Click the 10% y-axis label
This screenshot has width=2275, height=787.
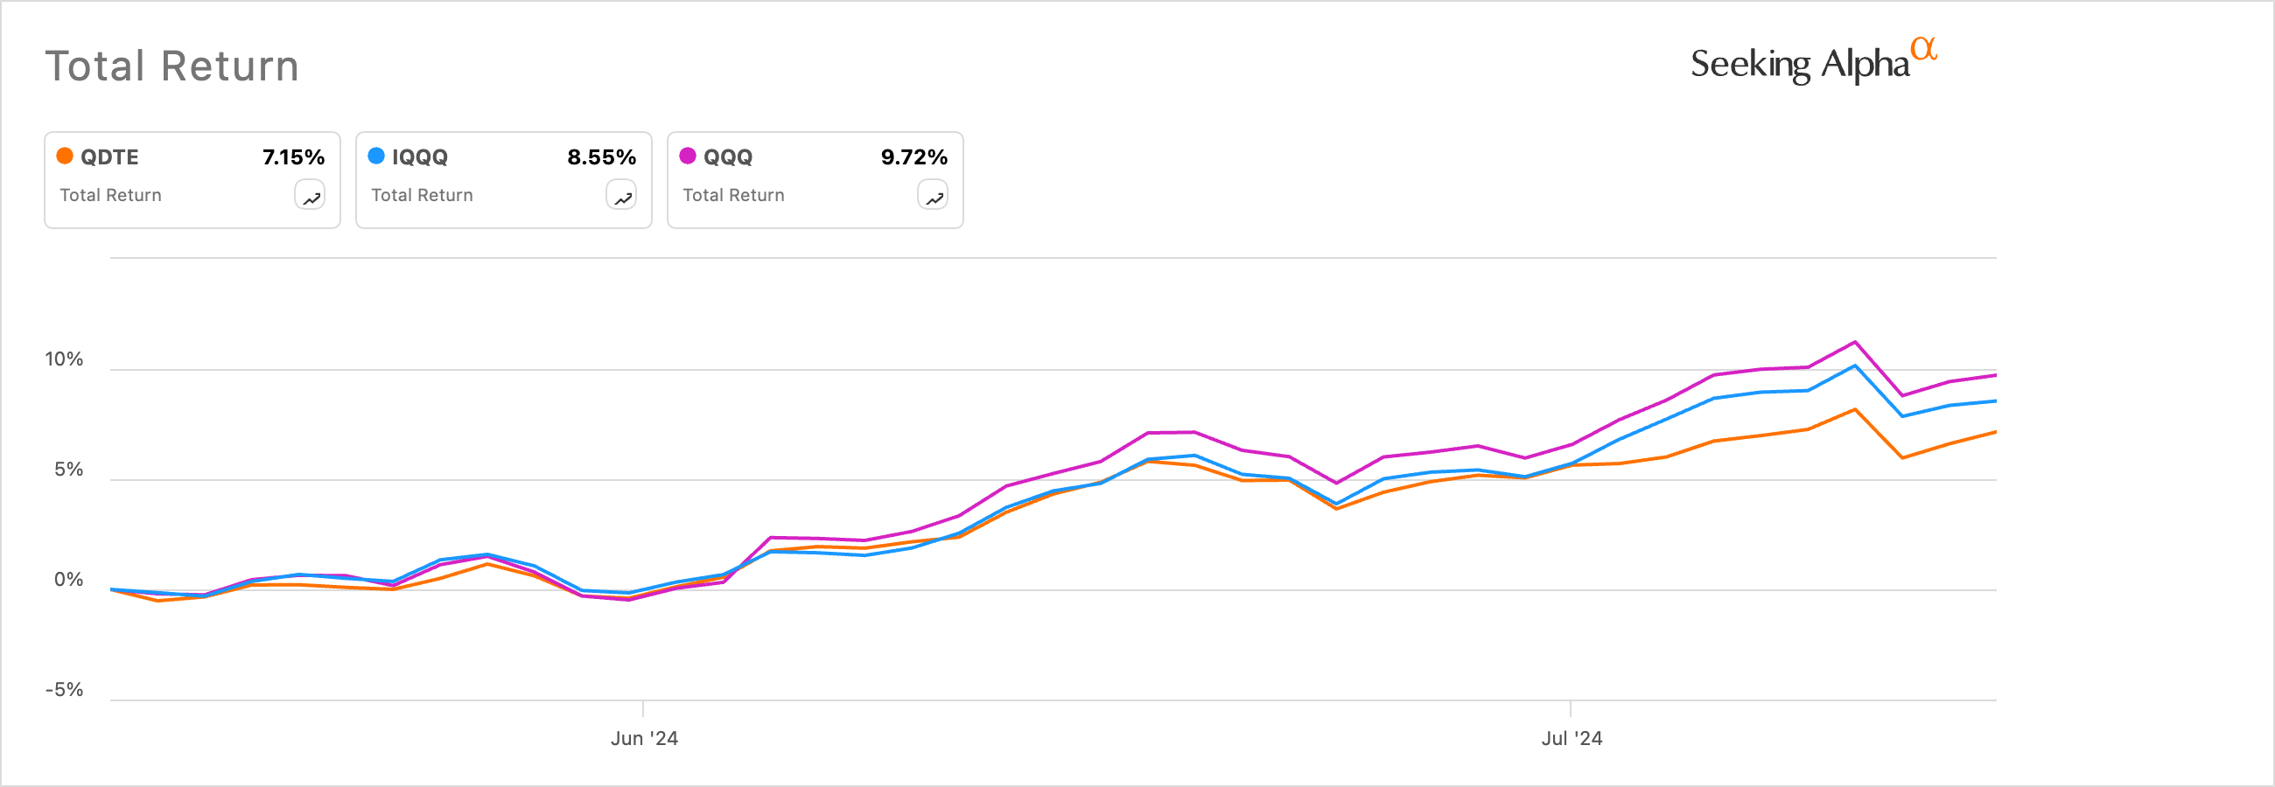[64, 359]
